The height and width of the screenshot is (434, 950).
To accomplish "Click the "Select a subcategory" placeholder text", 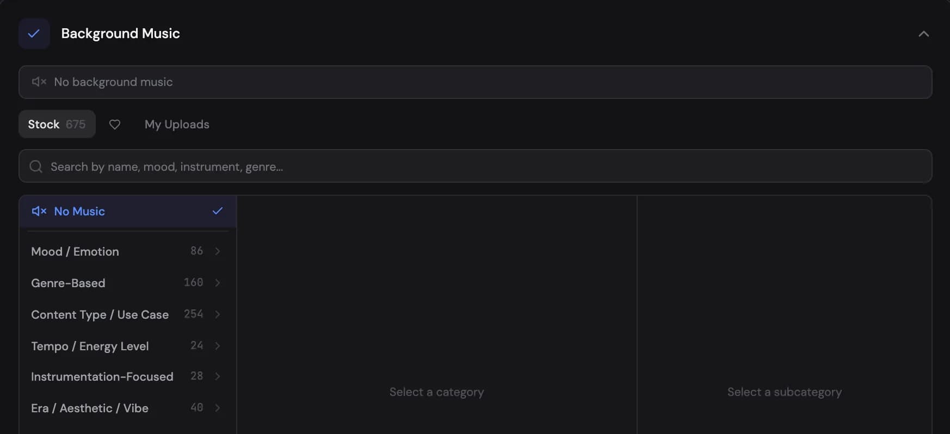I will [784, 392].
